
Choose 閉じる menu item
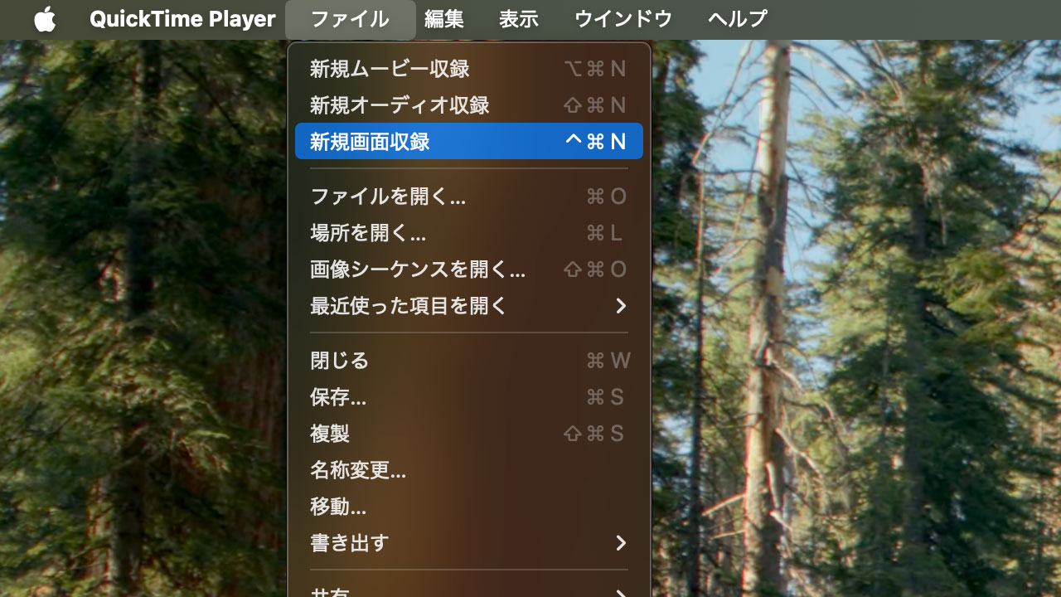coord(469,361)
